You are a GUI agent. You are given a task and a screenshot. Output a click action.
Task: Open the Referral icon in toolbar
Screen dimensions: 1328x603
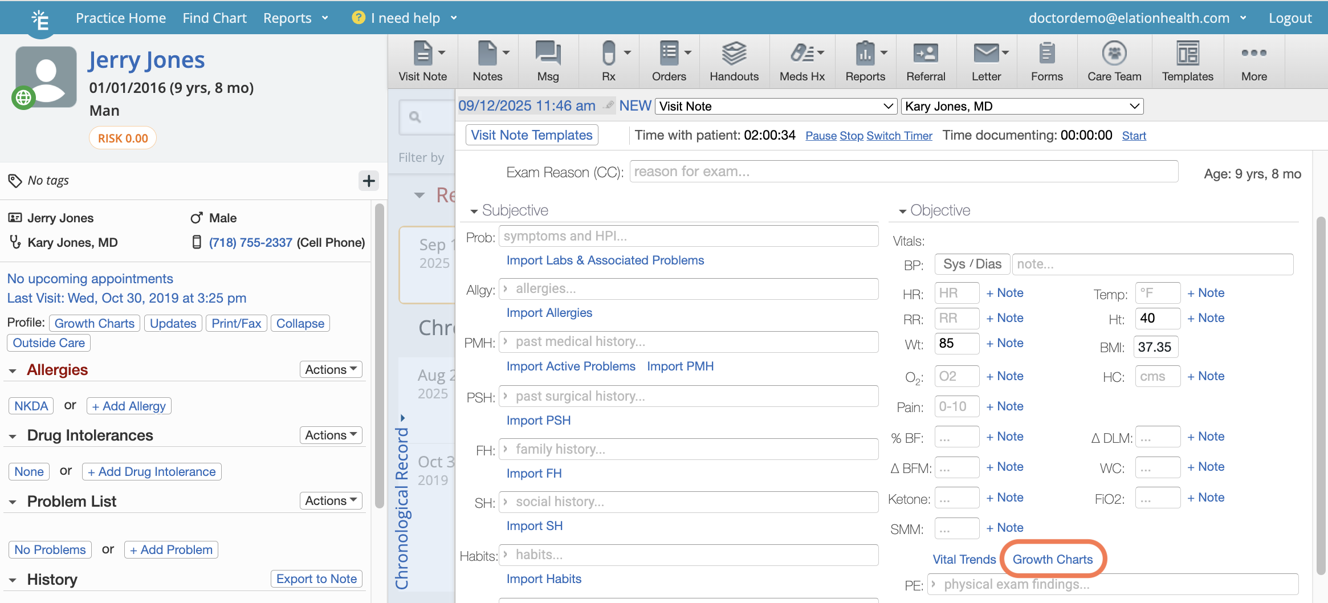(925, 54)
